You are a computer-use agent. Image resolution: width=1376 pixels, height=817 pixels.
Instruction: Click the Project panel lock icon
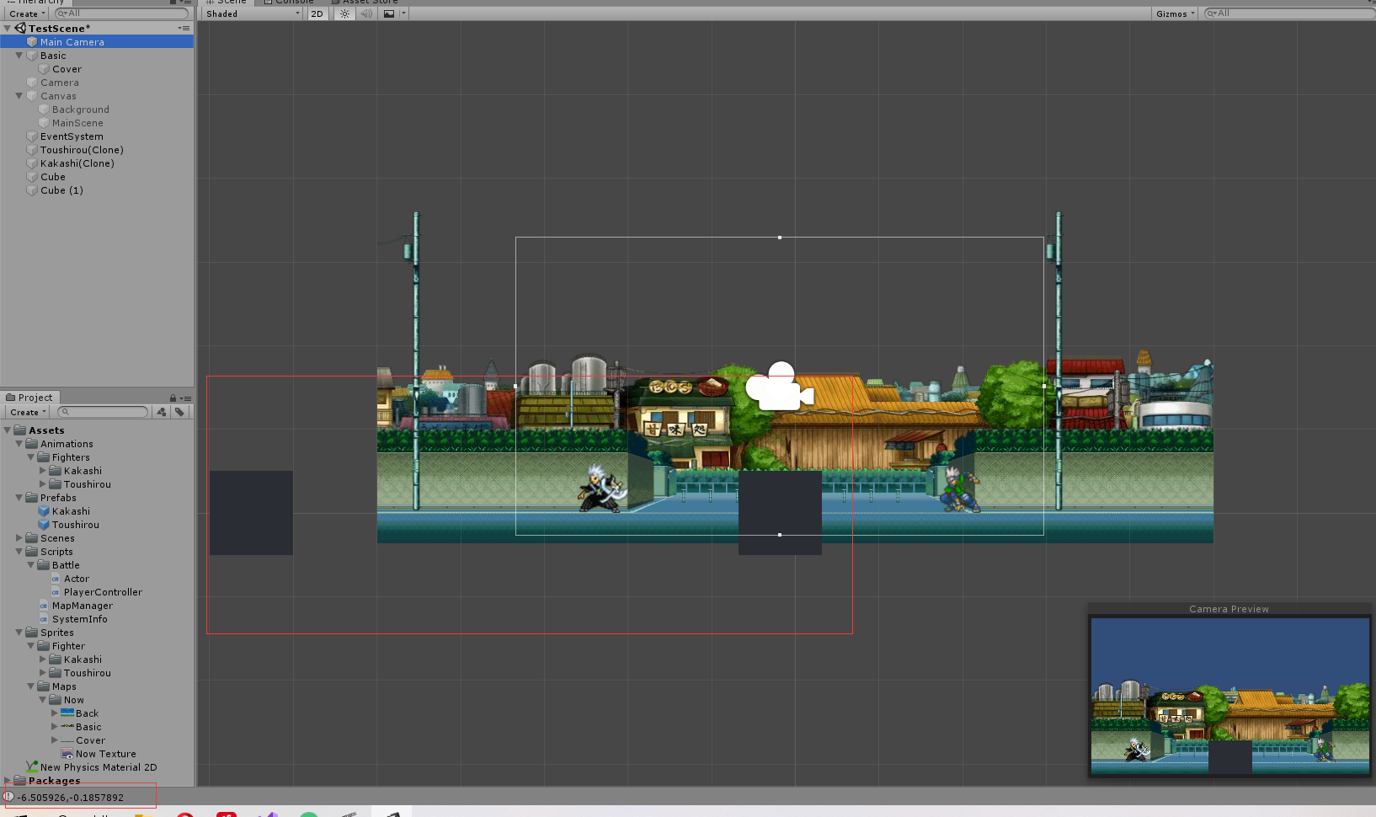pos(173,398)
